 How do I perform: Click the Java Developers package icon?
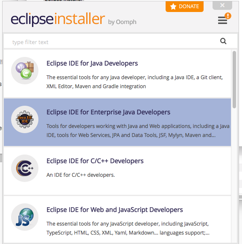tap(25, 71)
